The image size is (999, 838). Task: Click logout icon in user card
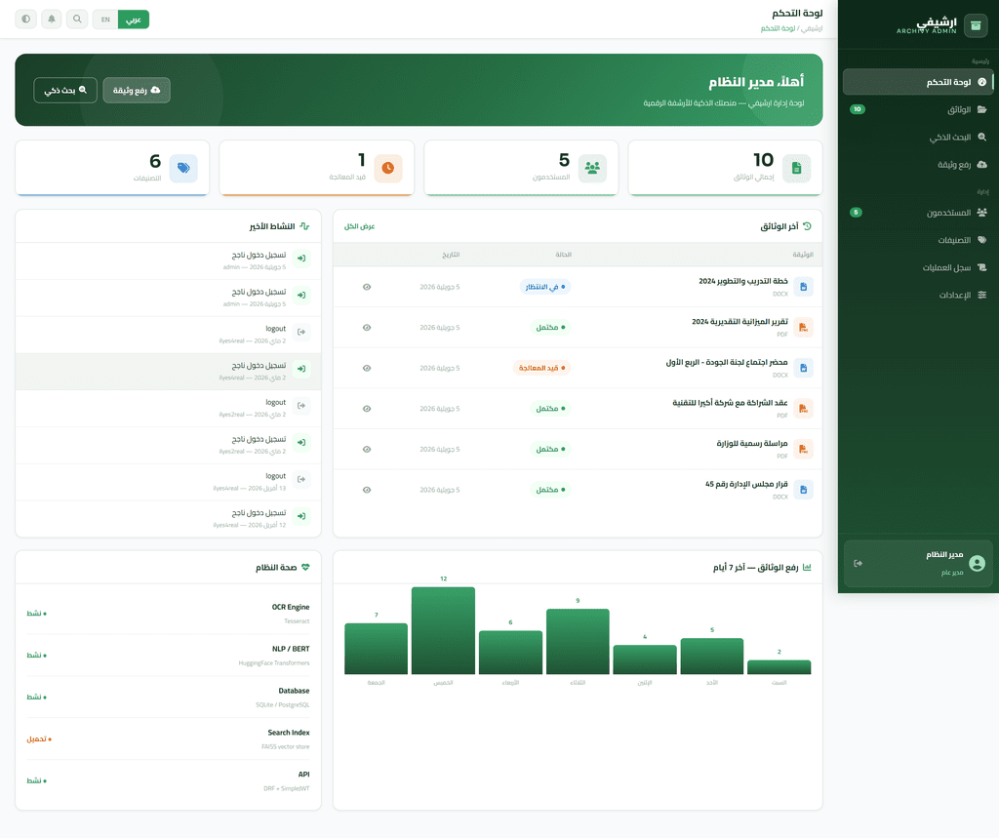[859, 563]
